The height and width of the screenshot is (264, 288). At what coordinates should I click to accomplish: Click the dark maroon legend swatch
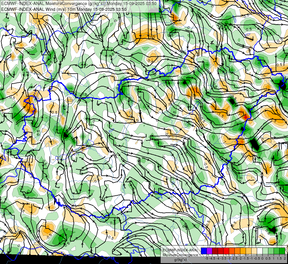pos(215,251)
